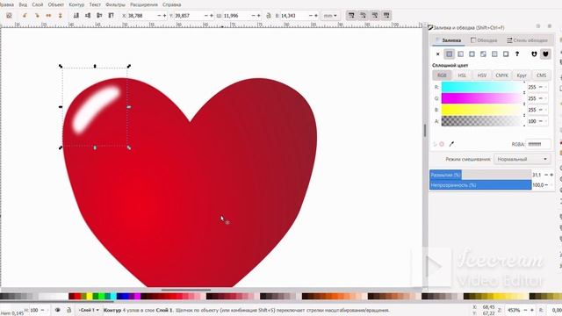Select Pattern fill icon

pos(494,54)
